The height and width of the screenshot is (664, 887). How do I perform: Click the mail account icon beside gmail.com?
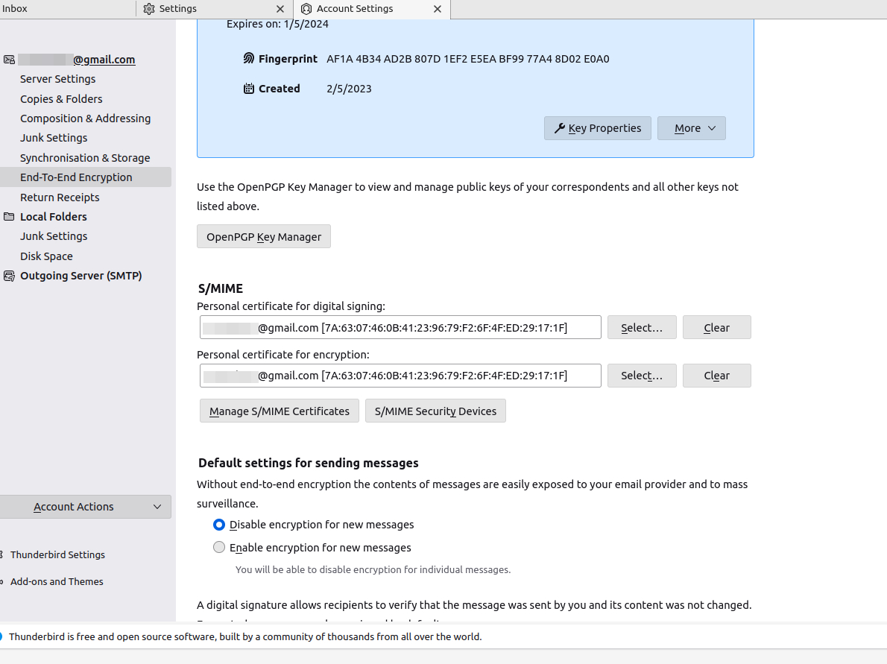coord(9,60)
